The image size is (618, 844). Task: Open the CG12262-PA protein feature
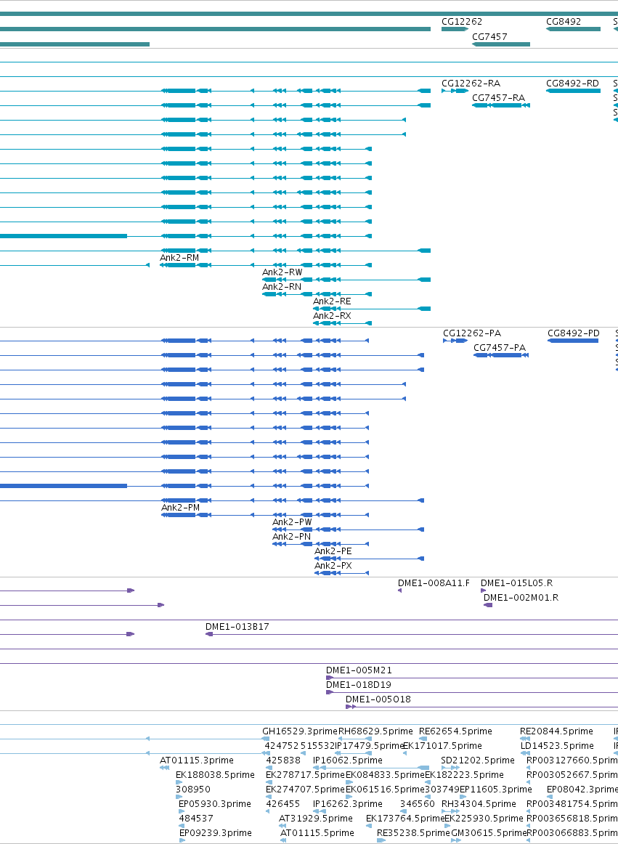point(471,333)
